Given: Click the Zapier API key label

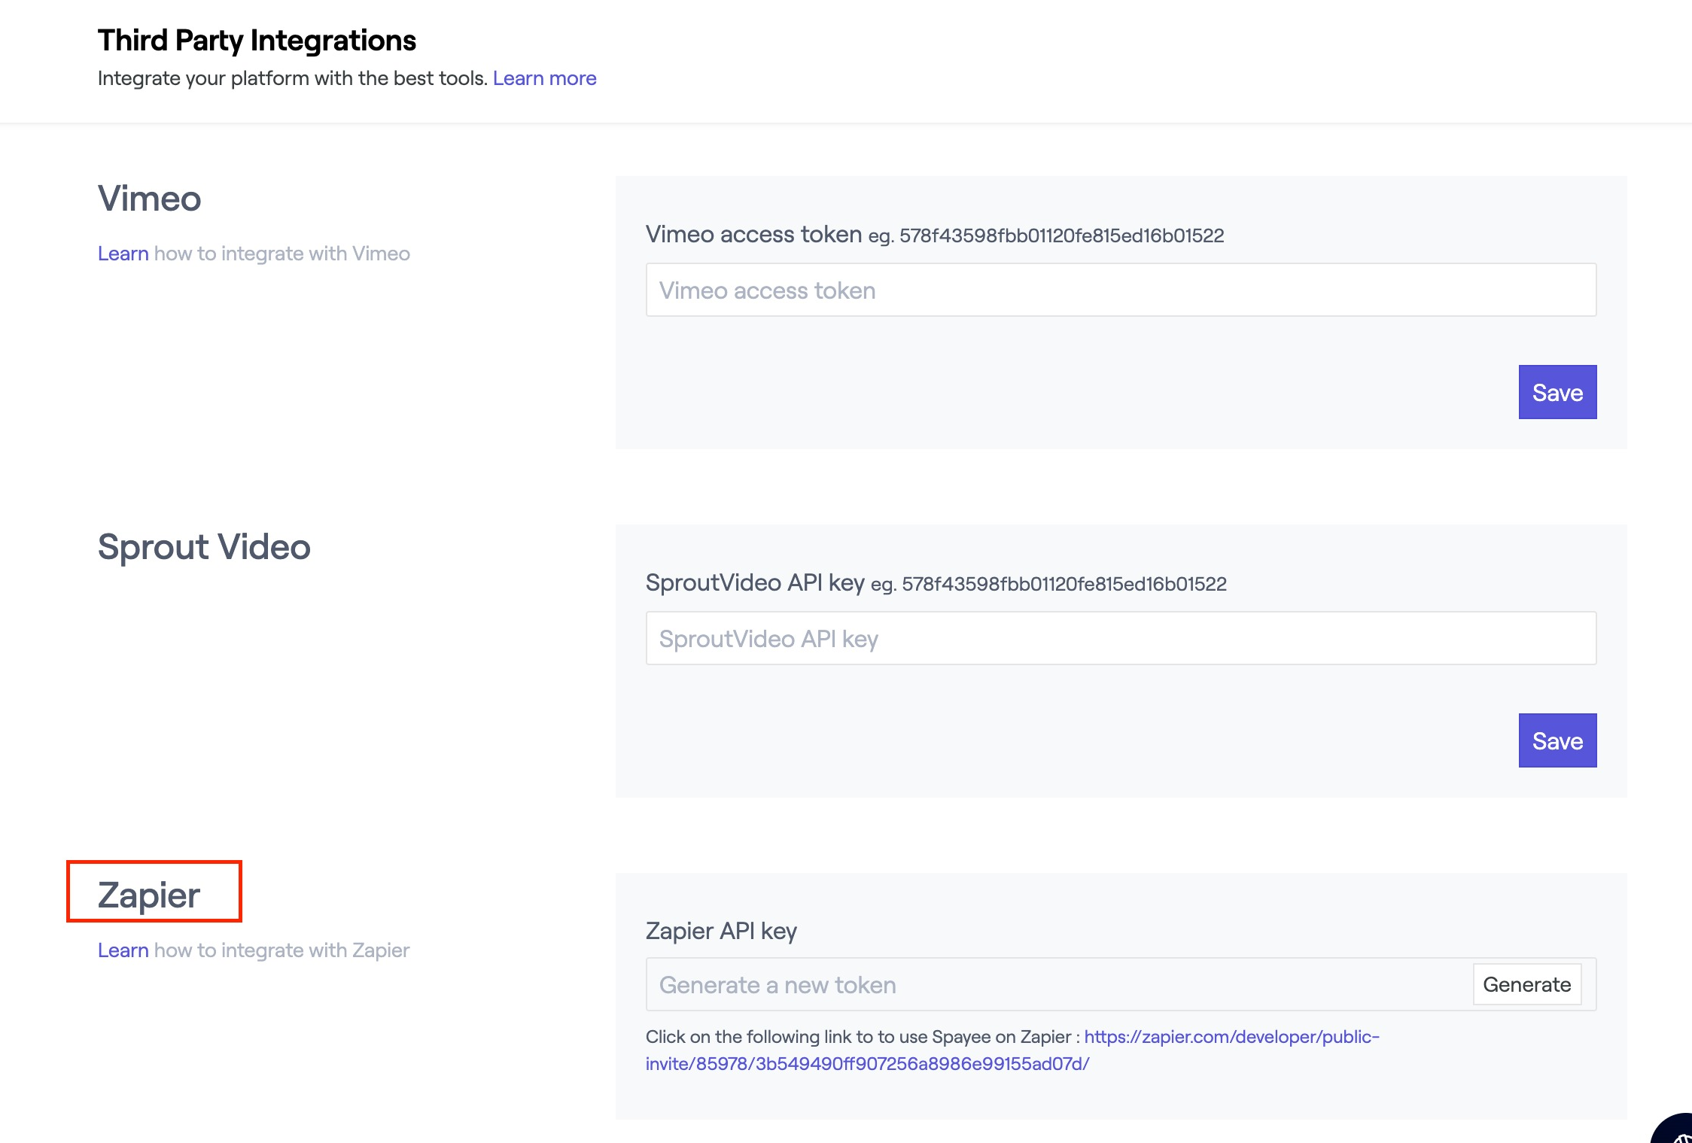Looking at the screenshot, I should 721,932.
